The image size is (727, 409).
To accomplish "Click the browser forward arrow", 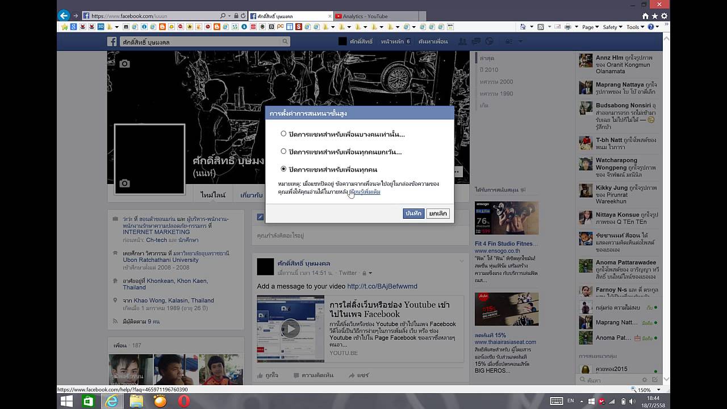I will coord(77,16).
